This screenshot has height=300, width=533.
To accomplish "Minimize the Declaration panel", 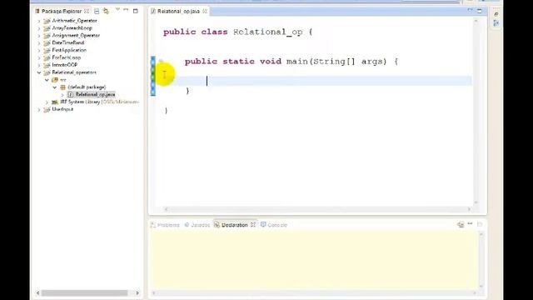I will click(x=470, y=224).
